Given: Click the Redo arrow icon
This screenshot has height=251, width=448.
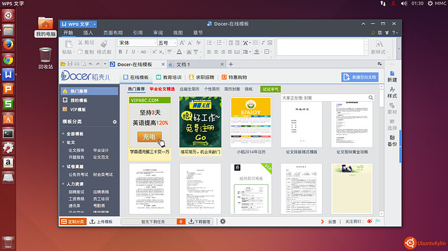Looking at the screenshot, I should (97, 64).
